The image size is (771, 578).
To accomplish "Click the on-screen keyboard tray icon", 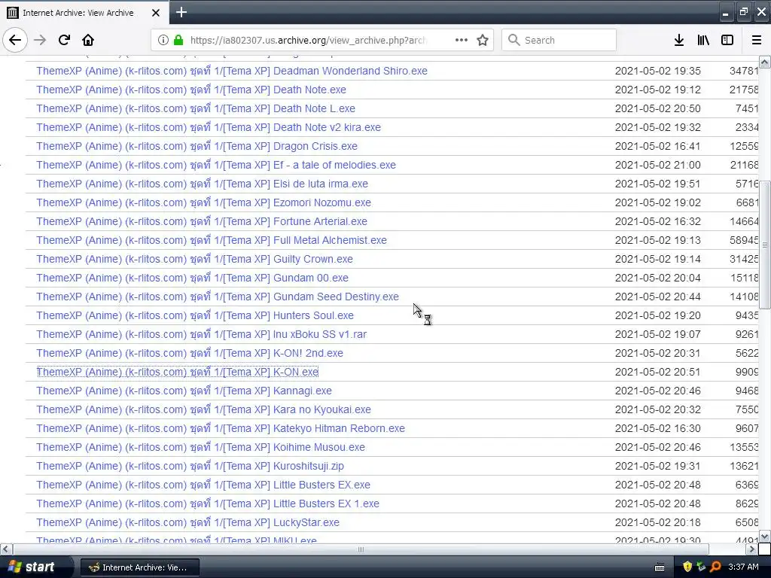I will coord(660,567).
